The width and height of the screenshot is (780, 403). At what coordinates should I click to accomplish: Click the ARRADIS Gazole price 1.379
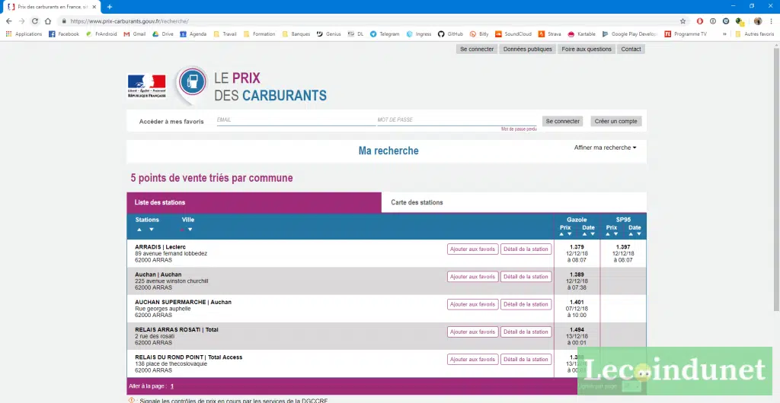pyautogui.click(x=577, y=246)
